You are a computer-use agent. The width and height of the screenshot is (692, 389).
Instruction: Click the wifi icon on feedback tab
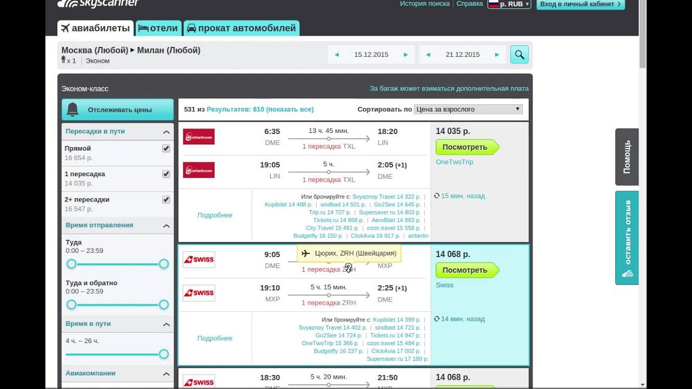click(x=627, y=274)
